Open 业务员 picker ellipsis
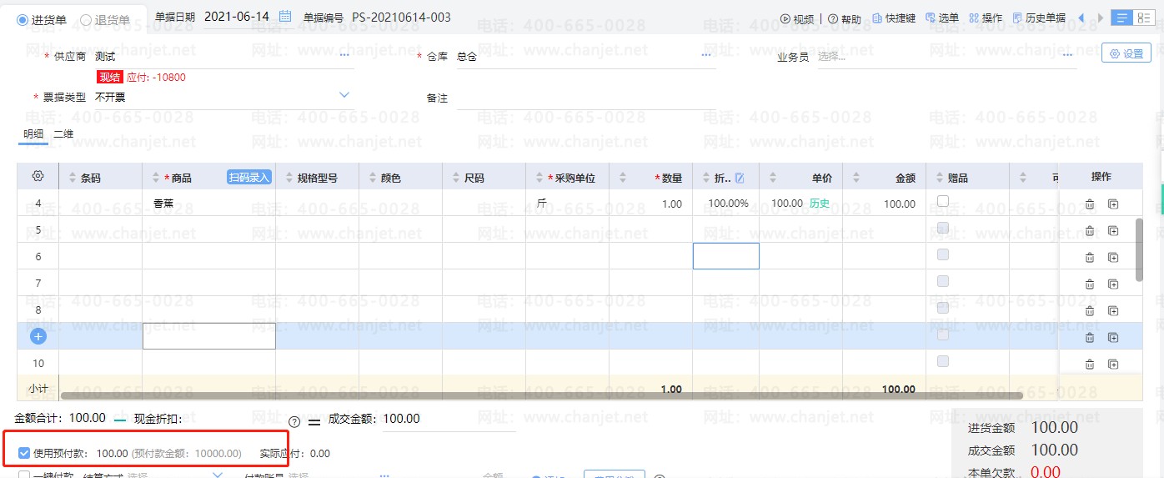 tap(1066, 56)
